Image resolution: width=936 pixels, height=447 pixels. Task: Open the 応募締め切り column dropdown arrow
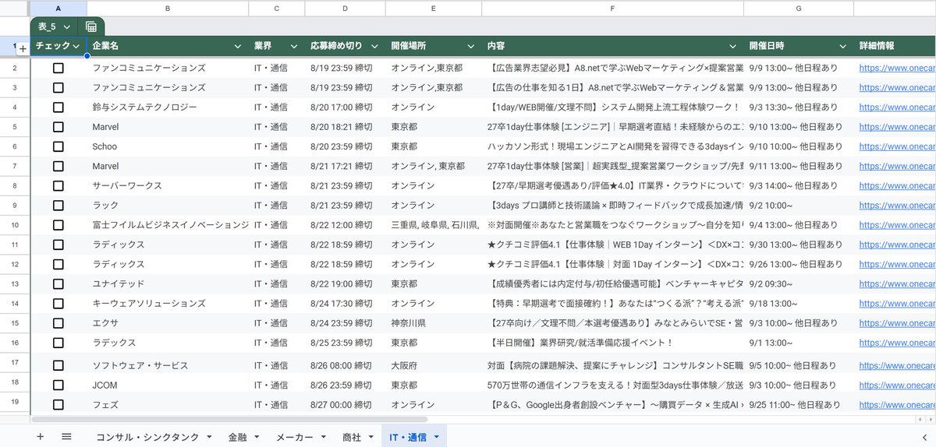[x=374, y=47]
